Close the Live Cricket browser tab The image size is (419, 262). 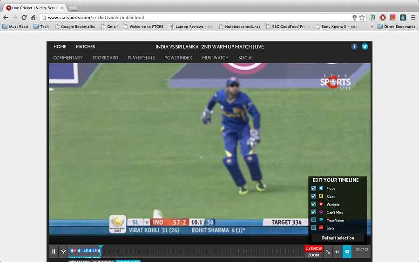(62, 8)
